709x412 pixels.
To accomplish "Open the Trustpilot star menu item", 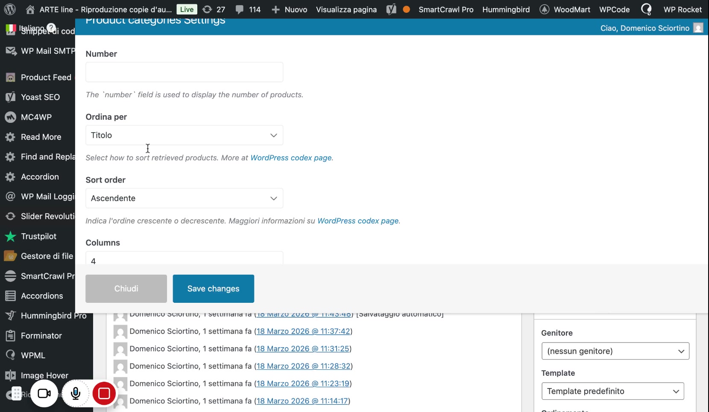I will click(x=38, y=236).
